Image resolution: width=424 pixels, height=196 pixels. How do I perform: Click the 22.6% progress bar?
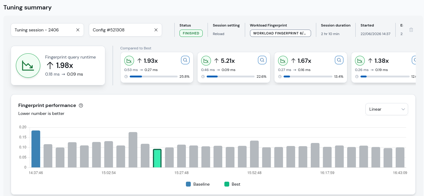230,77
